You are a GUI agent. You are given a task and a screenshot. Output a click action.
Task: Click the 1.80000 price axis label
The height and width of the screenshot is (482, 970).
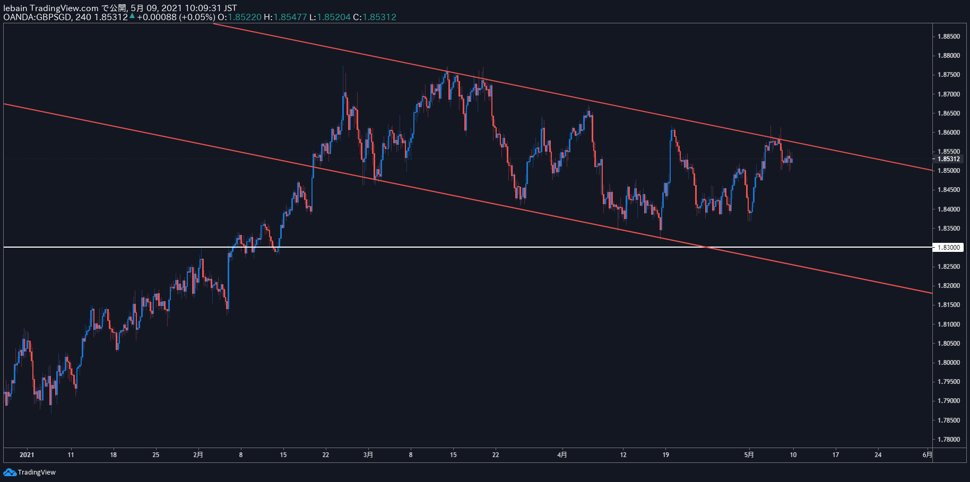[948, 363]
